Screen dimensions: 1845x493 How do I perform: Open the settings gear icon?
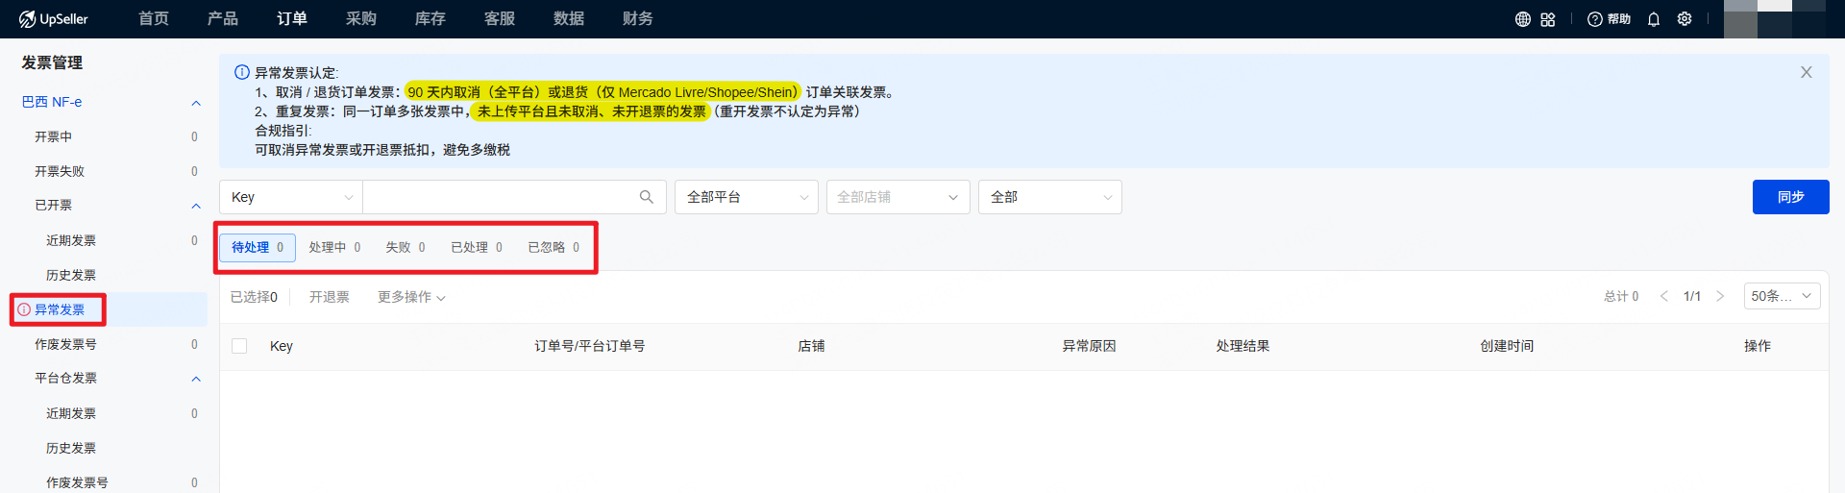[x=1685, y=19]
